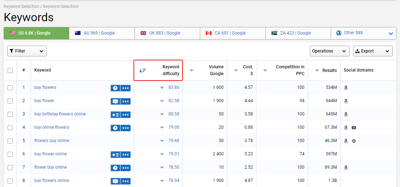Open the buy flower online keyword link
Image resolution: width=400 pixels, height=187 pixels.
[x=50, y=154]
